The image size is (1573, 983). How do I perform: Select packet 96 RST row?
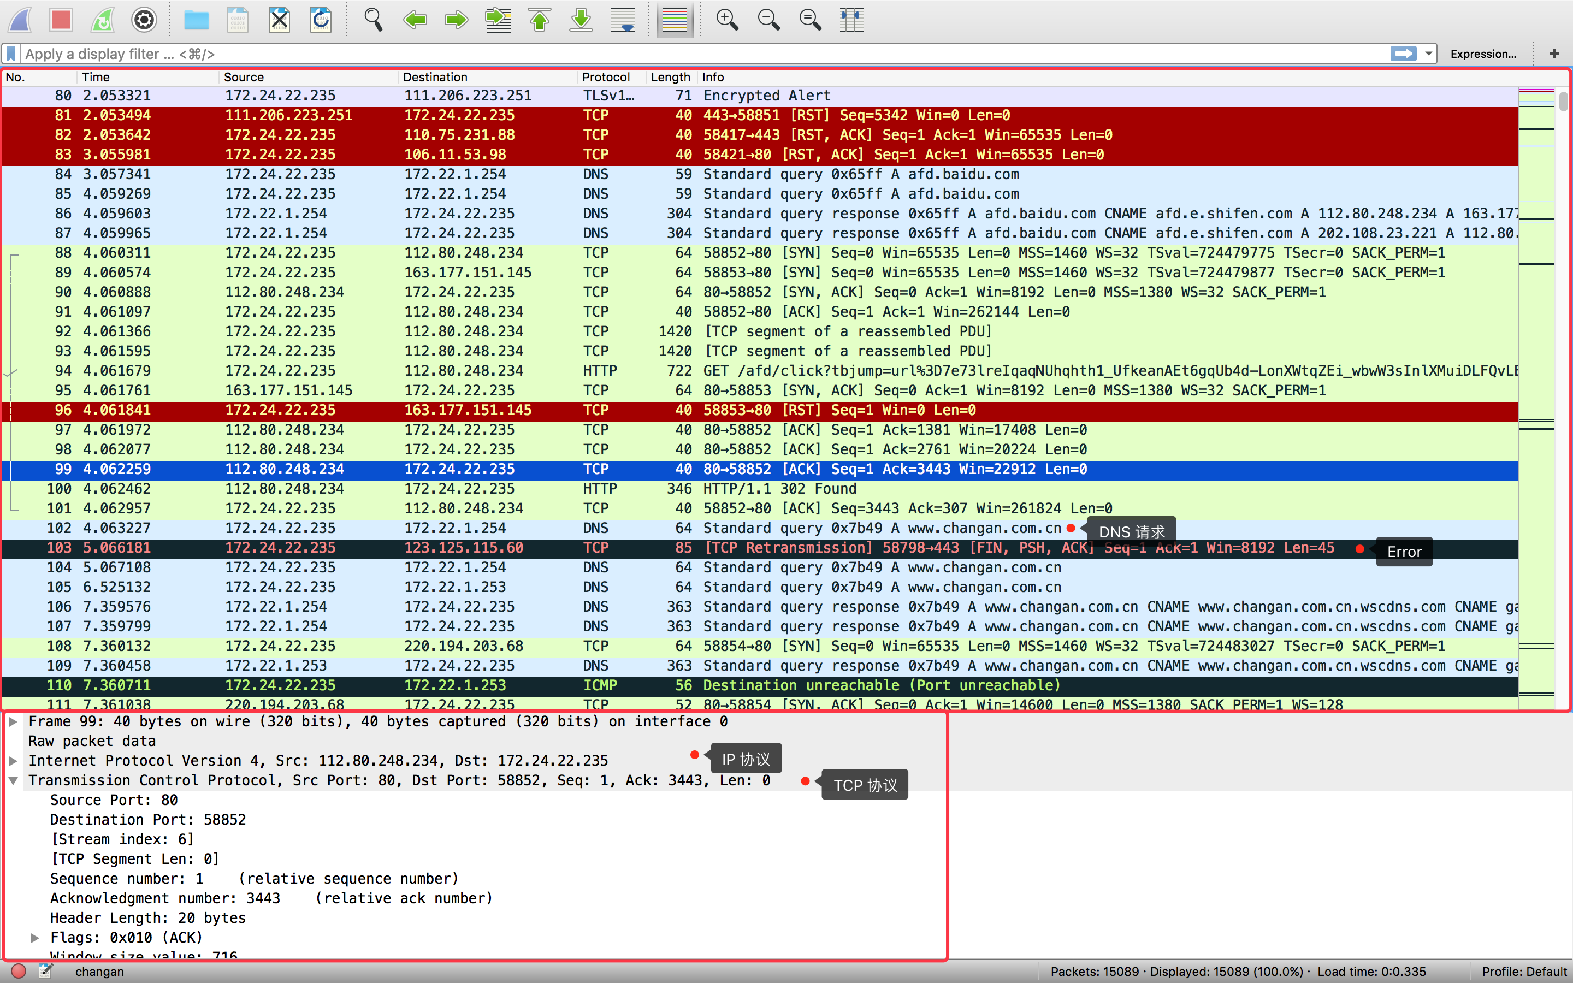point(760,410)
